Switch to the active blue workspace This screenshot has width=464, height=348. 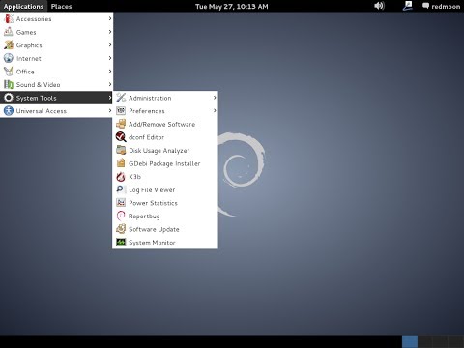(410, 342)
